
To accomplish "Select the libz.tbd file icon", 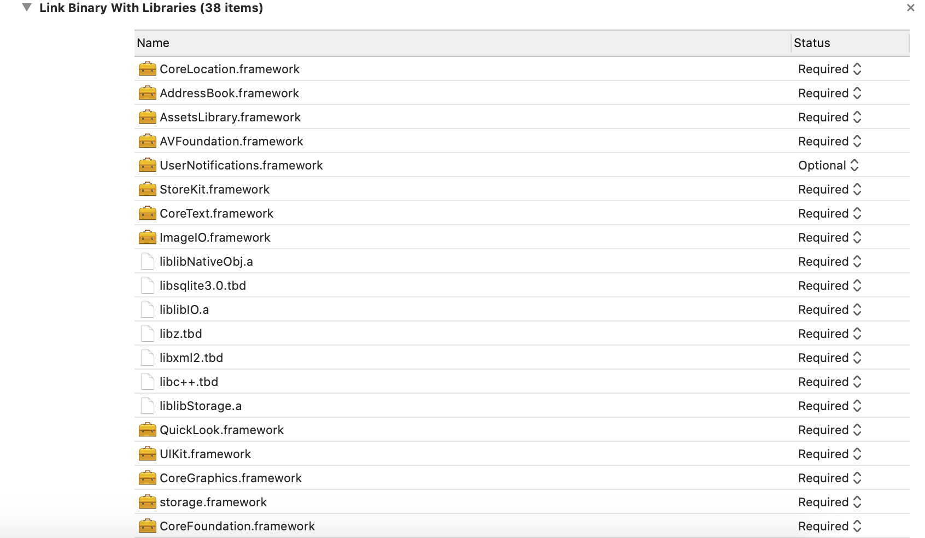I will point(147,334).
